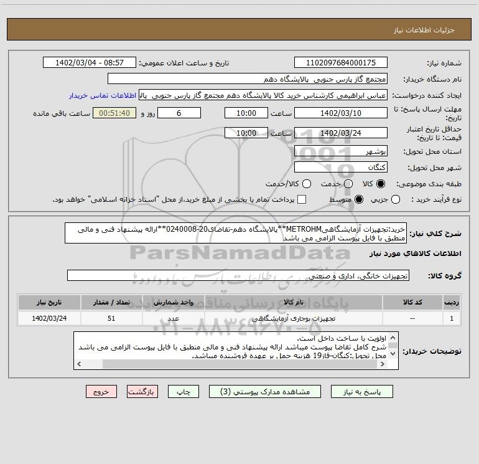Click the ردیف column header
This screenshot has height=464, width=479.
click(452, 302)
